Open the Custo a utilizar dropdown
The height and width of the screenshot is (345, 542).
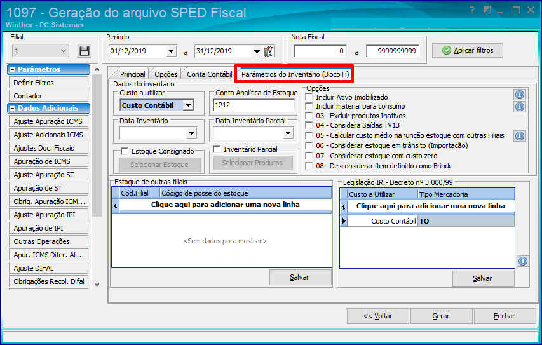(x=188, y=105)
